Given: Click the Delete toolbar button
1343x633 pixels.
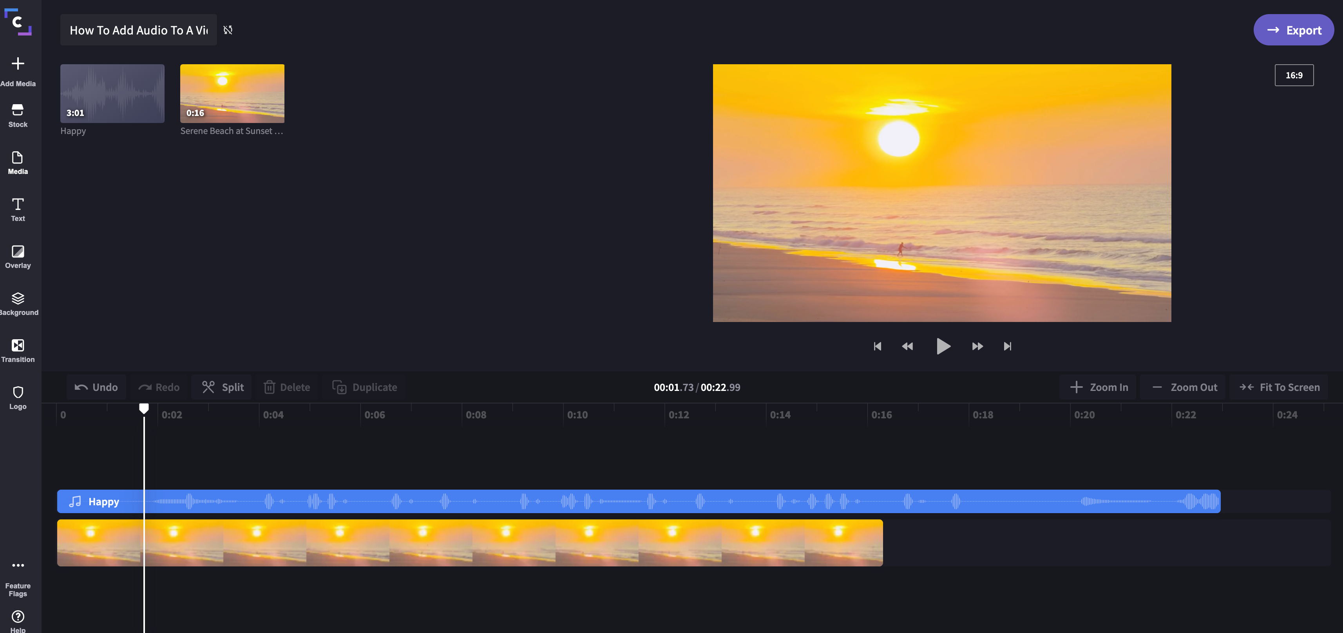Looking at the screenshot, I should pyautogui.click(x=287, y=387).
